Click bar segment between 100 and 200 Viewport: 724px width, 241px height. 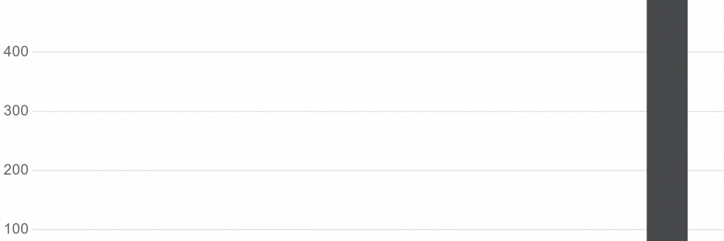click(667, 200)
